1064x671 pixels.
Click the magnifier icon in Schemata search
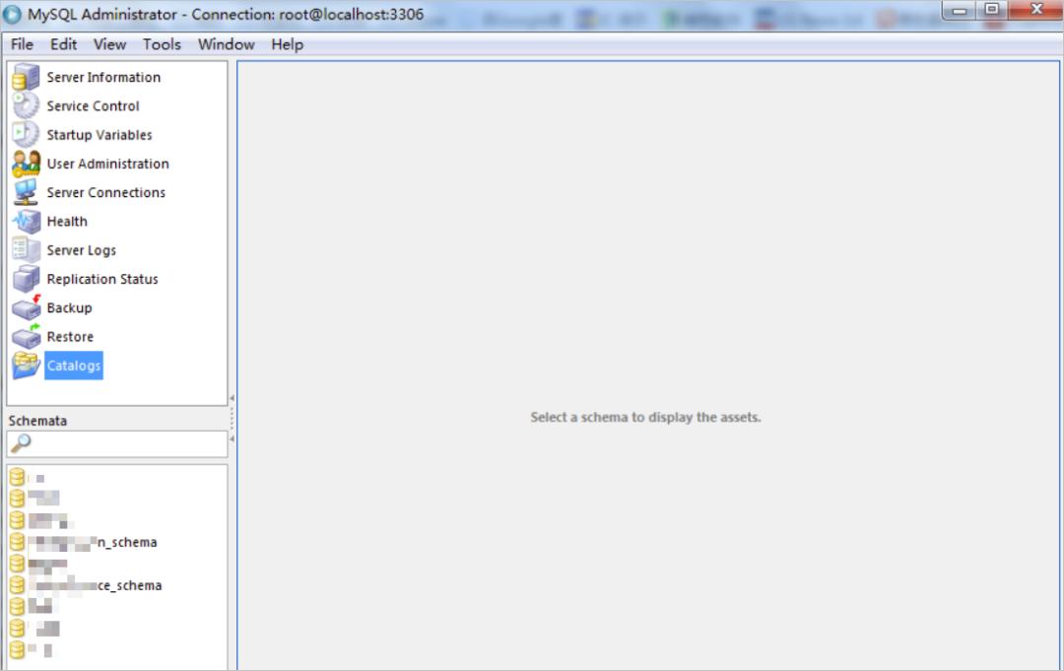click(21, 444)
